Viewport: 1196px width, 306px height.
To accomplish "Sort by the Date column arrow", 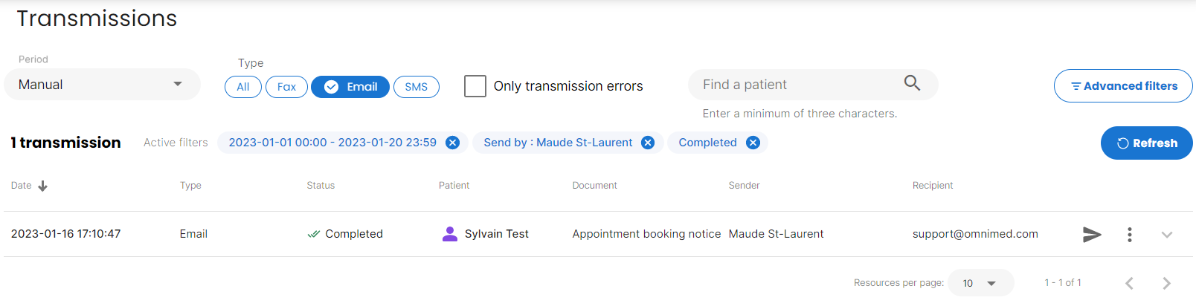I will [42, 186].
